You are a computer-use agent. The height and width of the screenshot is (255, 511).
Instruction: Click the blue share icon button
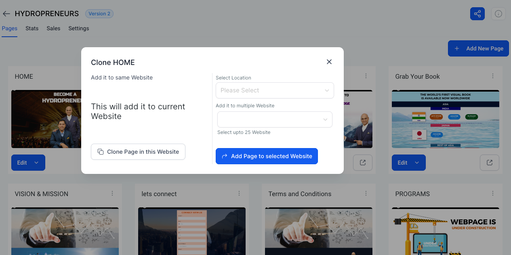477,14
